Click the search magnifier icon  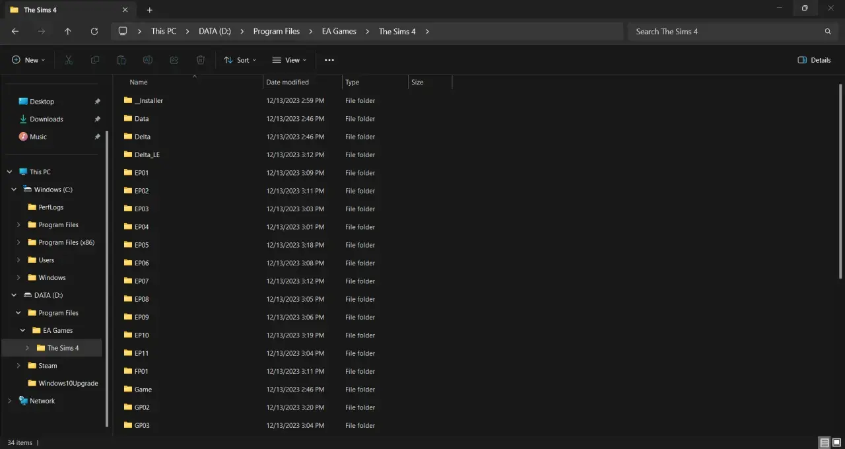(828, 31)
